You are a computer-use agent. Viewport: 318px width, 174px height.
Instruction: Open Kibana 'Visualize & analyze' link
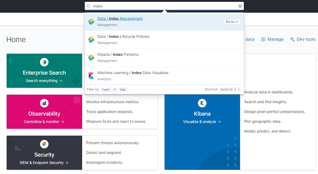[x=202, y=122]
